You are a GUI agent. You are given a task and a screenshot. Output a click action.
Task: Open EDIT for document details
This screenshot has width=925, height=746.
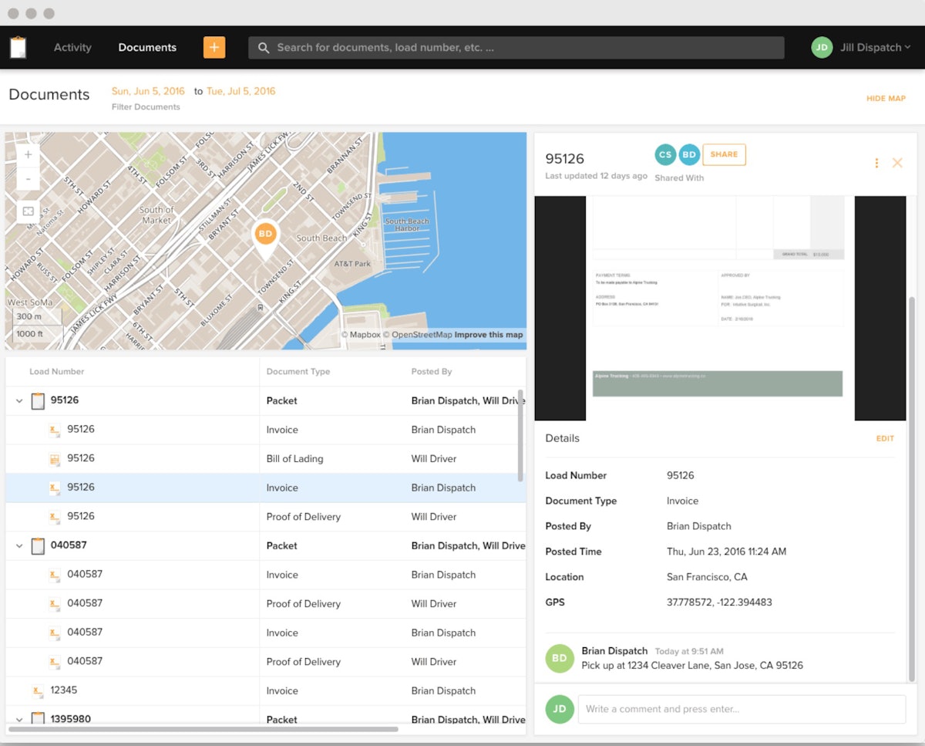click(x=885, y=438)
